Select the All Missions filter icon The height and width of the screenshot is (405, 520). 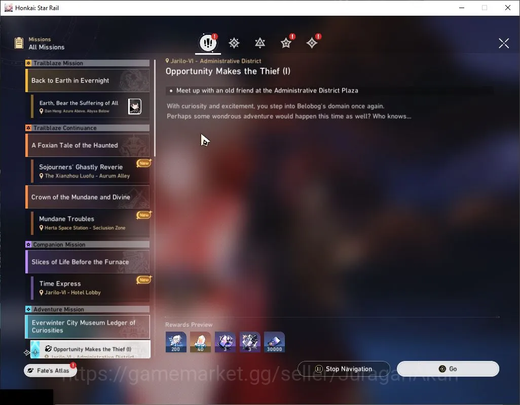click(x=208, y=43)
